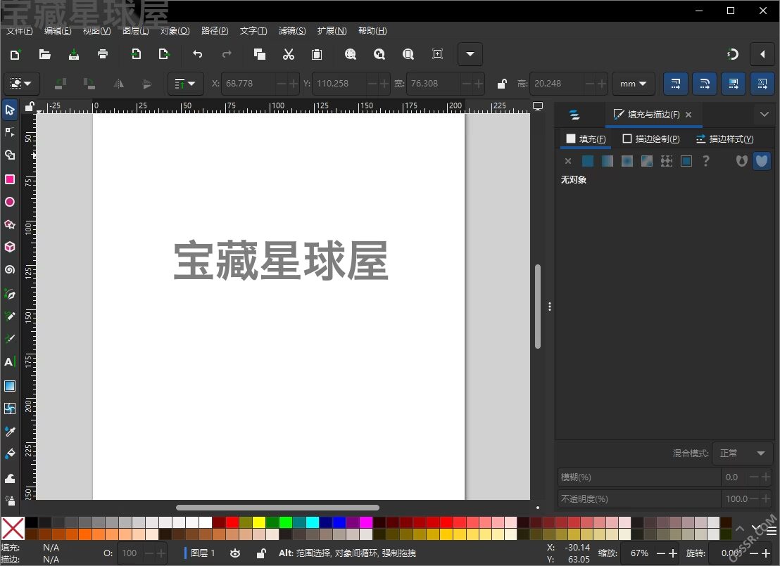Zoom to fit page
Image resolution: width=780 pixels, height=566 pixels.
(x=408, y=54)
